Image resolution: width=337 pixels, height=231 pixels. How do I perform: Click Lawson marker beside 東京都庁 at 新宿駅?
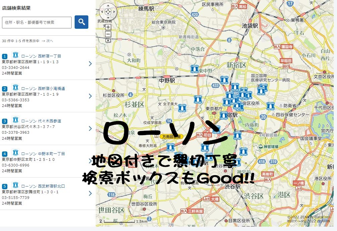click(224, 116)
